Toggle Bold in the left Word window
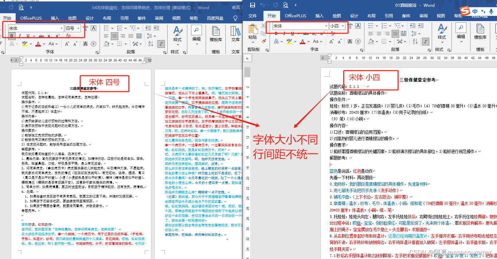Viewport: 497px width, 259px height. [x=12, y=36]
